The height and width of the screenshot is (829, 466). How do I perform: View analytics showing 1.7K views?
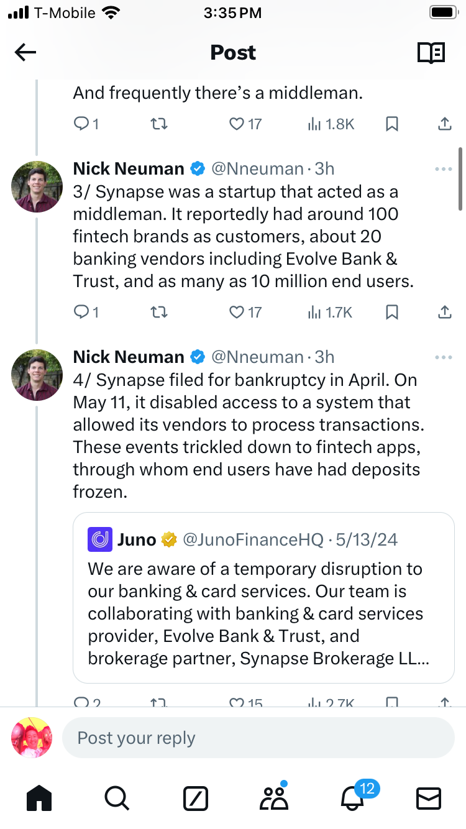click(331, 312)
